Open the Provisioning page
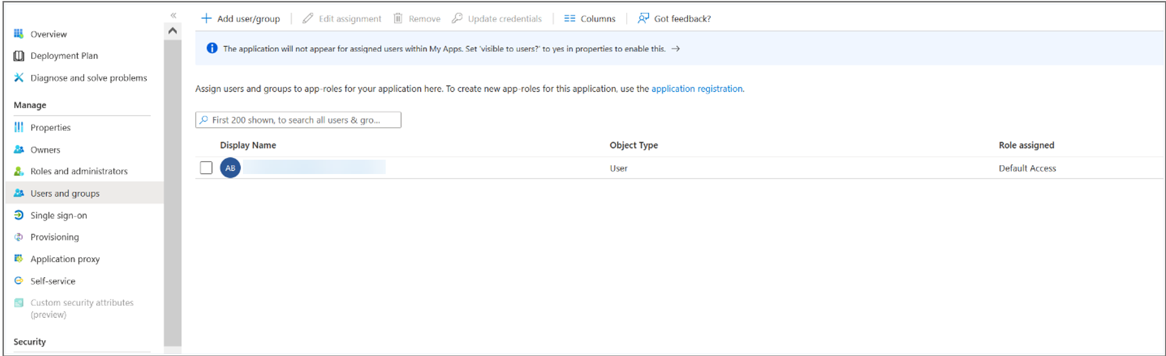The height and width of the screenshot is (356, 1166). point(55,237)
